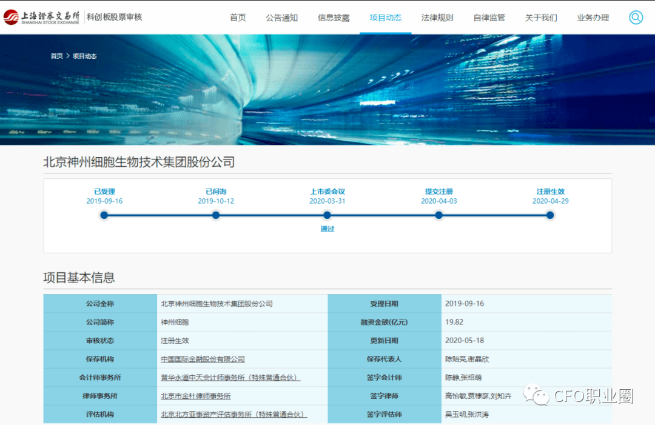
Task: Click the Shanghai Stock Exchange logo
Action: coord(41,17)
